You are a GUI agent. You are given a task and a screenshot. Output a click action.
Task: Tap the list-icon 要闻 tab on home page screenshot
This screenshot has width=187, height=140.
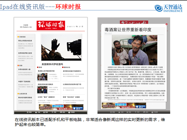29,112
